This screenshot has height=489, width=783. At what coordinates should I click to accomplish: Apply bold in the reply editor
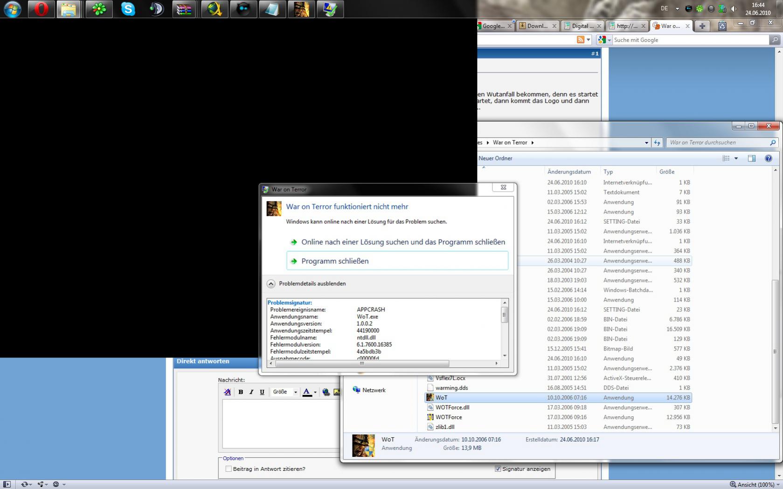tap(241, 392)
